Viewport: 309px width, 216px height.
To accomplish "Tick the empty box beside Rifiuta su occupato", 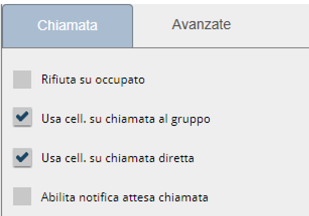I will coord(22,81).
